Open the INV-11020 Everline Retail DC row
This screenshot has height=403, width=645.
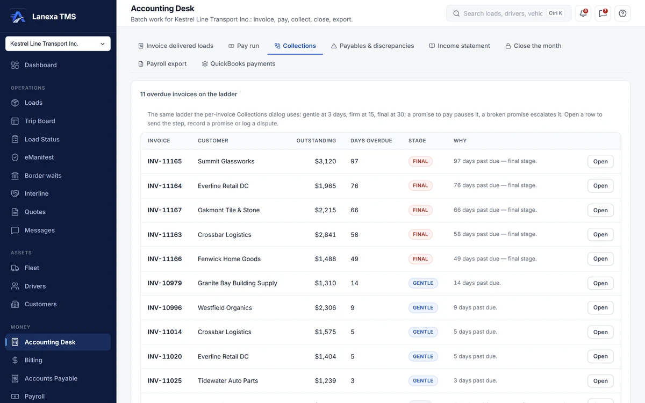pyautogui.click(x=600, y=356)
